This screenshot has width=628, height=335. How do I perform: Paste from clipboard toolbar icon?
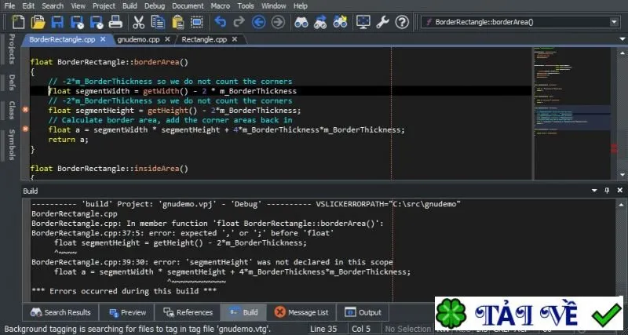[177, 22]
